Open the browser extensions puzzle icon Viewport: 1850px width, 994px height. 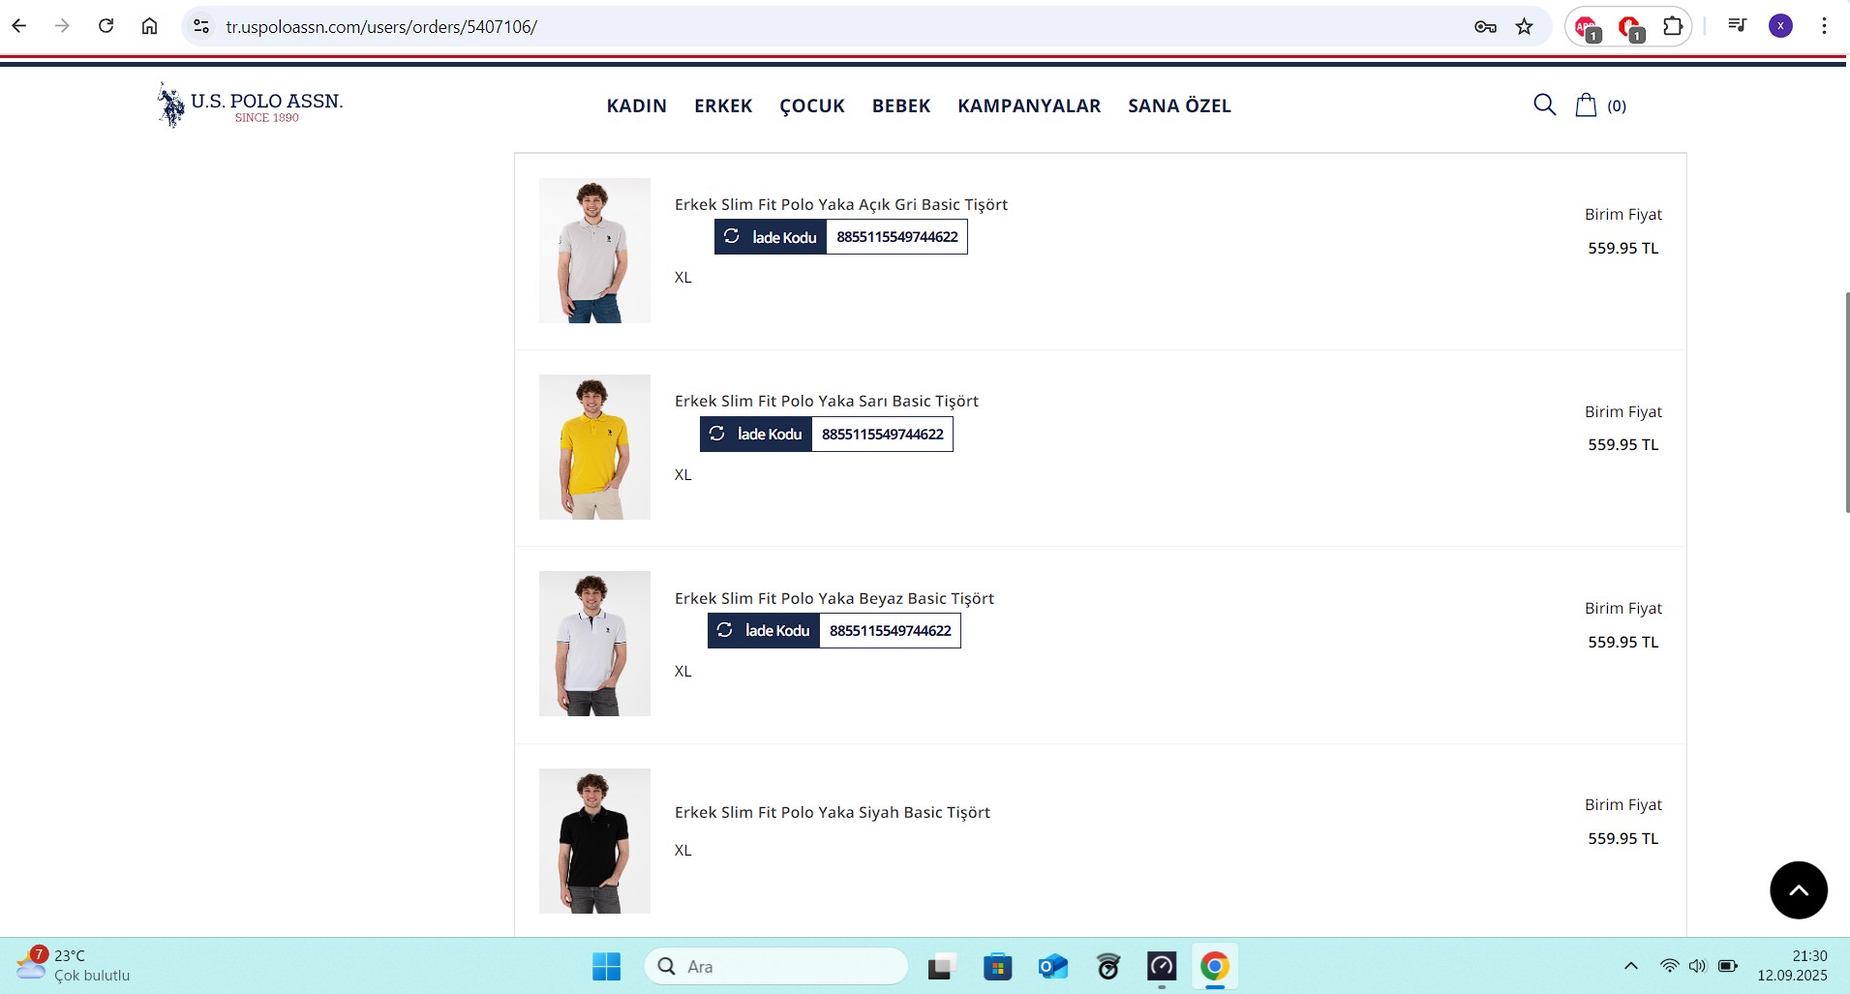(x=1672, y=26)
